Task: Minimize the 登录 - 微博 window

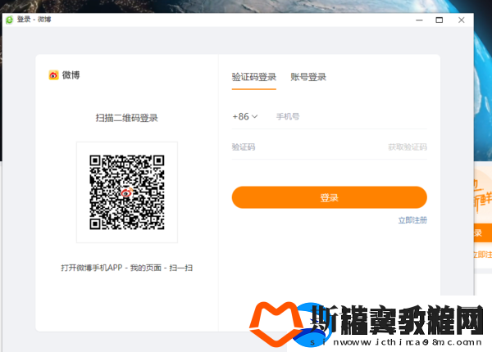Action: (x=419, y=20)
